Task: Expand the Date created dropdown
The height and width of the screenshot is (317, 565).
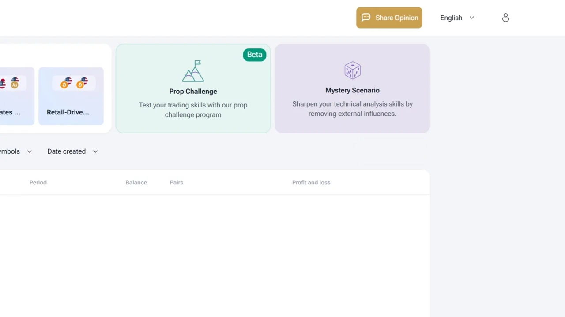Action: point(67,151)
